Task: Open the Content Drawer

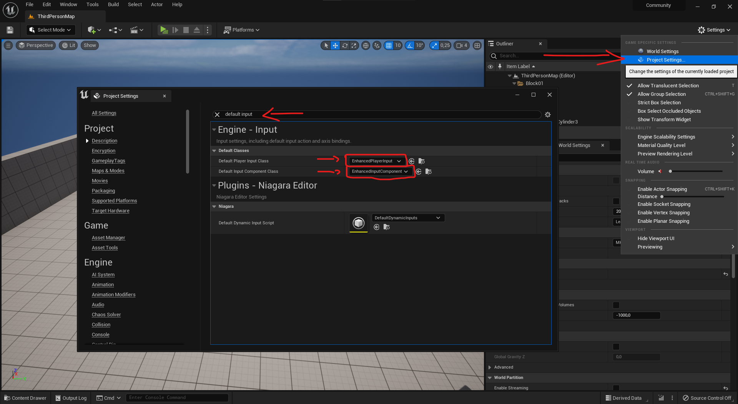Action: (25, 398)
